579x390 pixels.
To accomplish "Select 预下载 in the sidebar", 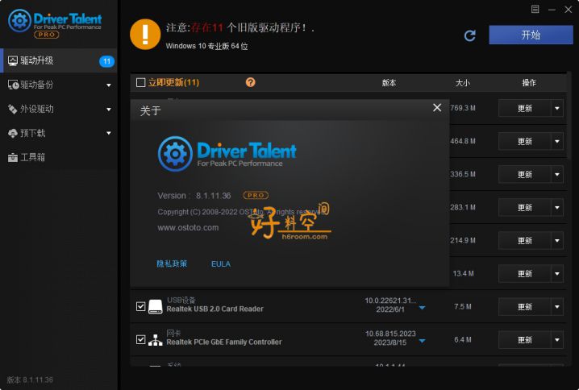I will [59, 133].
